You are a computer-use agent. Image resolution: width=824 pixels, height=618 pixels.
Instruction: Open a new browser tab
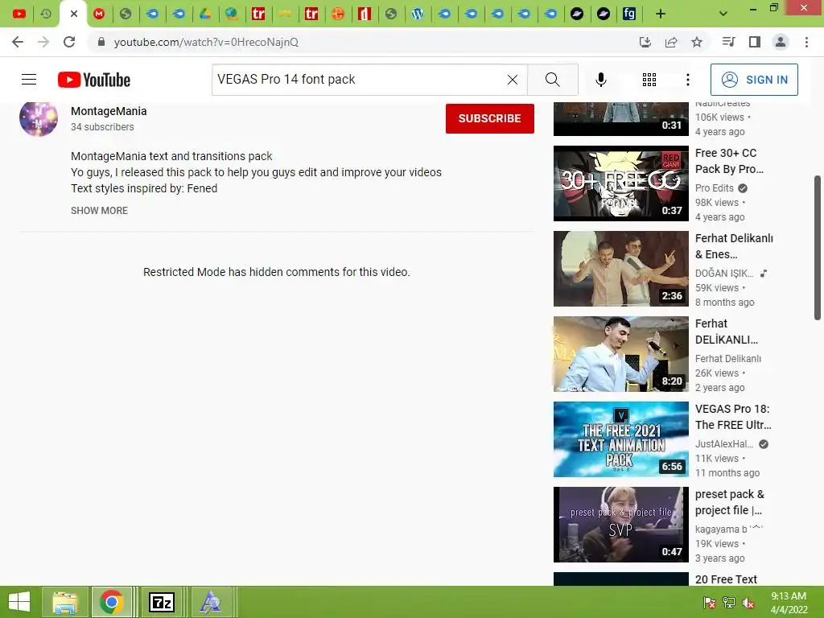(661, 14)
